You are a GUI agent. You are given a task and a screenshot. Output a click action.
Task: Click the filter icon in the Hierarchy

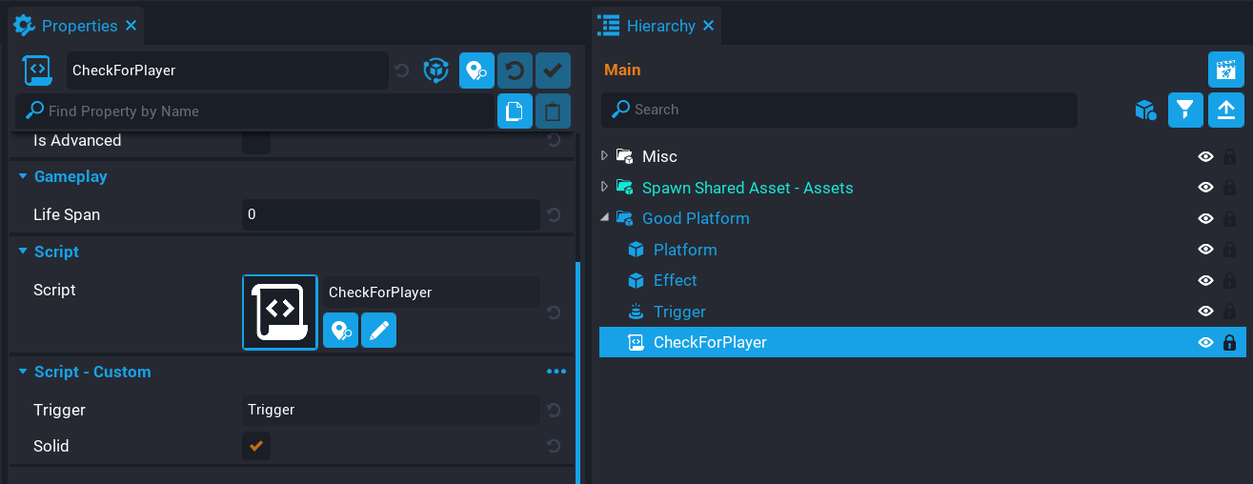tap(1185, 111)
